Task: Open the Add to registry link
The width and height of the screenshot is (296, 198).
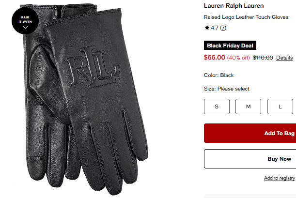Action: coord(279,178)
